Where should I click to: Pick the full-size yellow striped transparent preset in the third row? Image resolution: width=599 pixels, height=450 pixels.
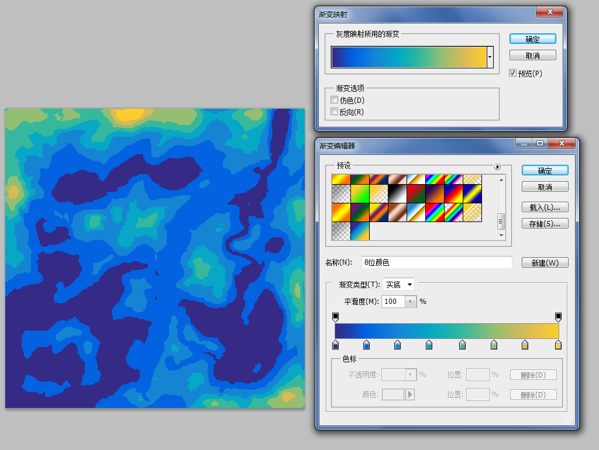point(472,212)
